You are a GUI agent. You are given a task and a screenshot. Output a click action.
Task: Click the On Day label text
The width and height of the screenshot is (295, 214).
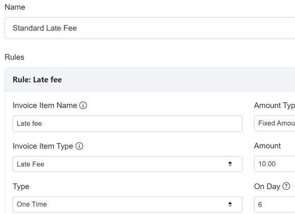click(x=267, y=186)
